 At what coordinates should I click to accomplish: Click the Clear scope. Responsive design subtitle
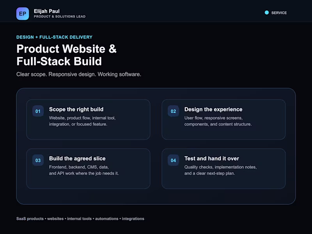click(x=79, y=74)
